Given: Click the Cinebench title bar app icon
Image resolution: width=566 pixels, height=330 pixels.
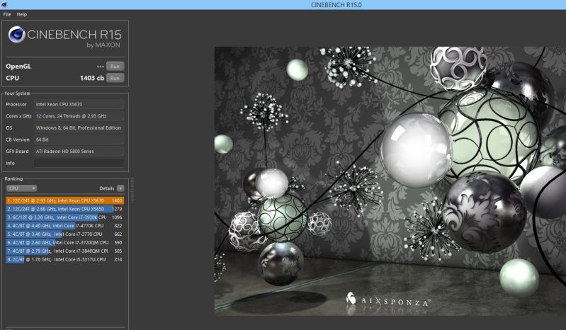Looking at the screenshot, I should pyautogui.click(x=4, y=4).
